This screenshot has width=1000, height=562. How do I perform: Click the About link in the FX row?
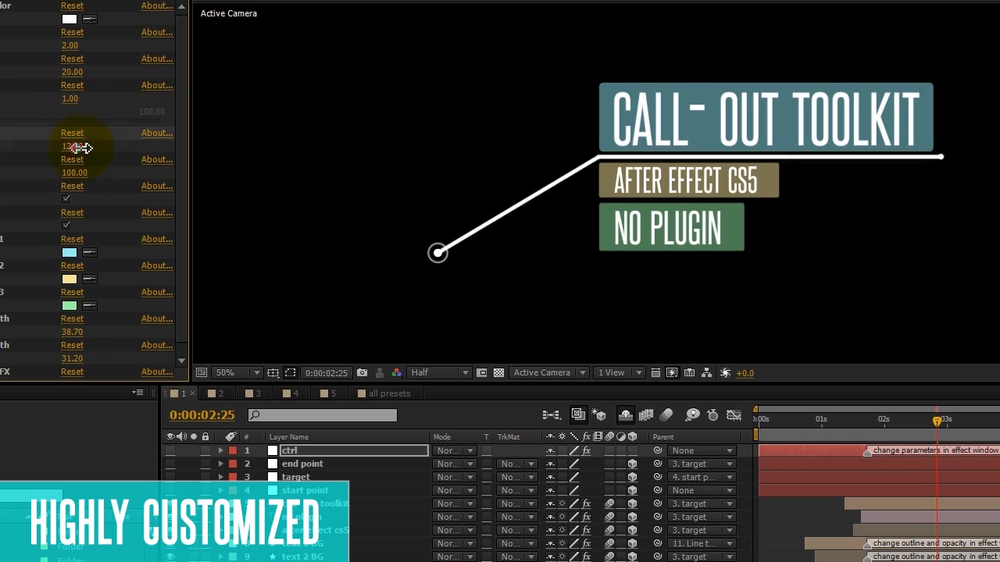[x=157, y=372]
